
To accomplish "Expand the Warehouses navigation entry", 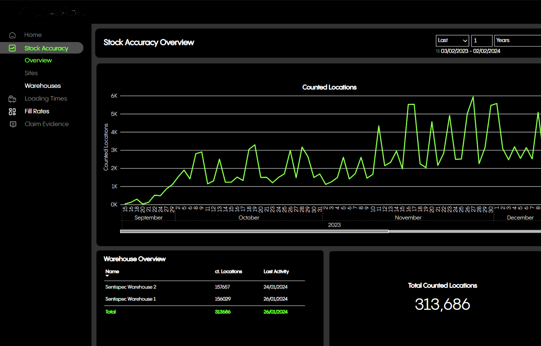I will (42, 86).
